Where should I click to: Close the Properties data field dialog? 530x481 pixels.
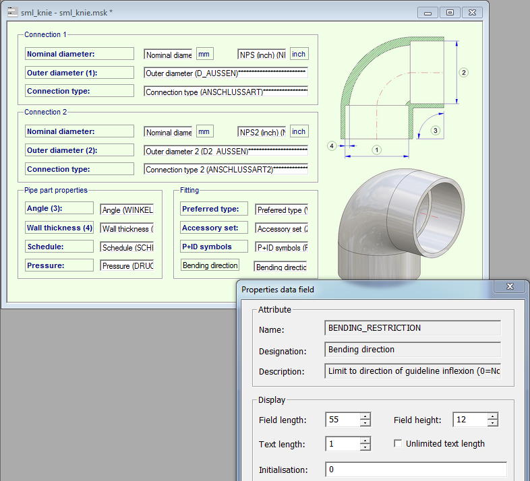[511, 287]
